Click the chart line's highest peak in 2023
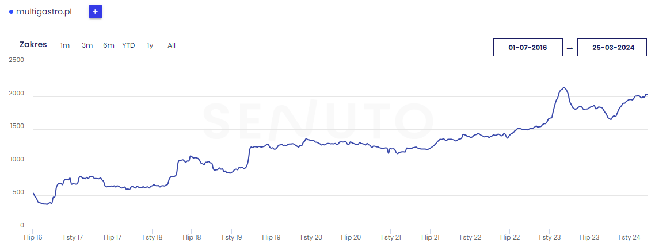The width and height of the screenshot is (655, 251). 564,88
